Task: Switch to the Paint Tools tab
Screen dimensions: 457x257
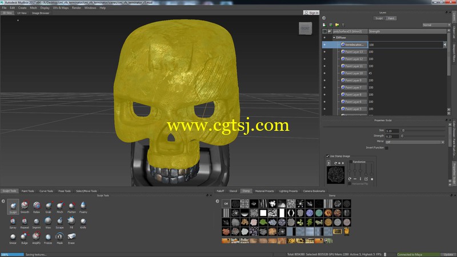Action: pyautogui.click(x=27, y=191)
